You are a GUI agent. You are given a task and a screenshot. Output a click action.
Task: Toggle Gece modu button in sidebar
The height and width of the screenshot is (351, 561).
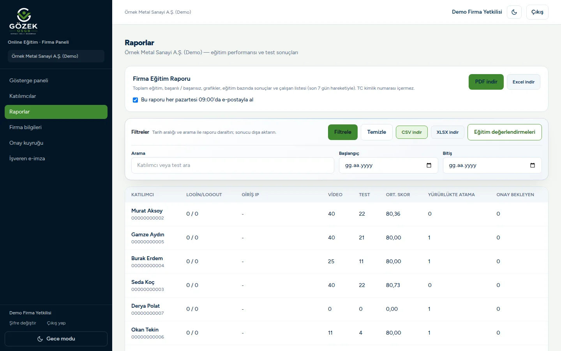56,339
